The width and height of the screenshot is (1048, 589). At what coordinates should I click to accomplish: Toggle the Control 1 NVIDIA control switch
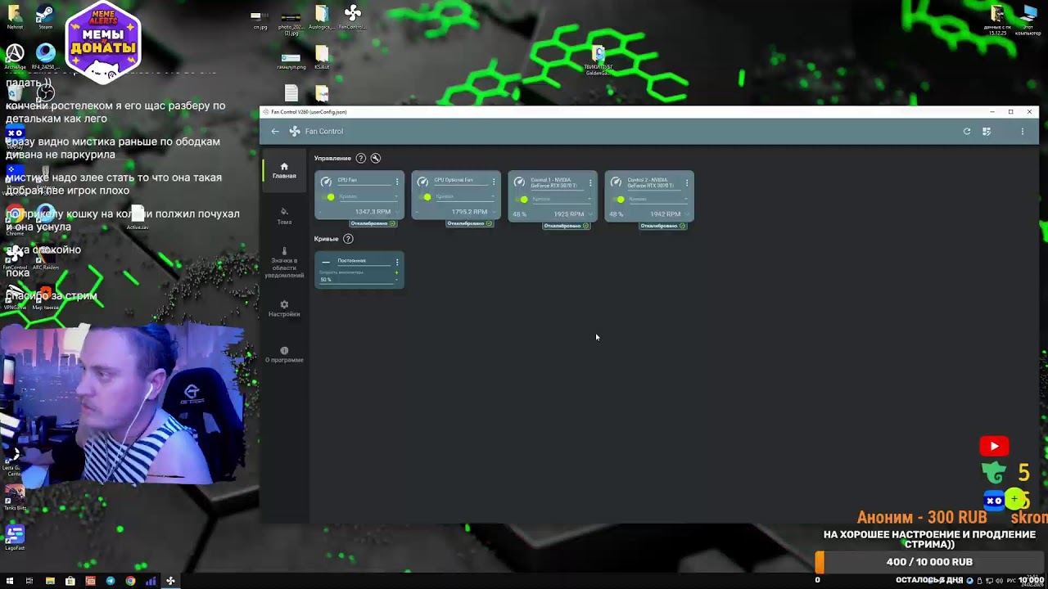tap(522, 199)
